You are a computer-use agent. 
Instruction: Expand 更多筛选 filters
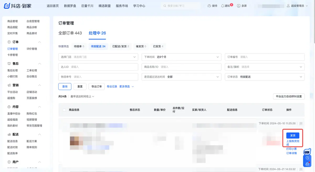coord(127,87)
